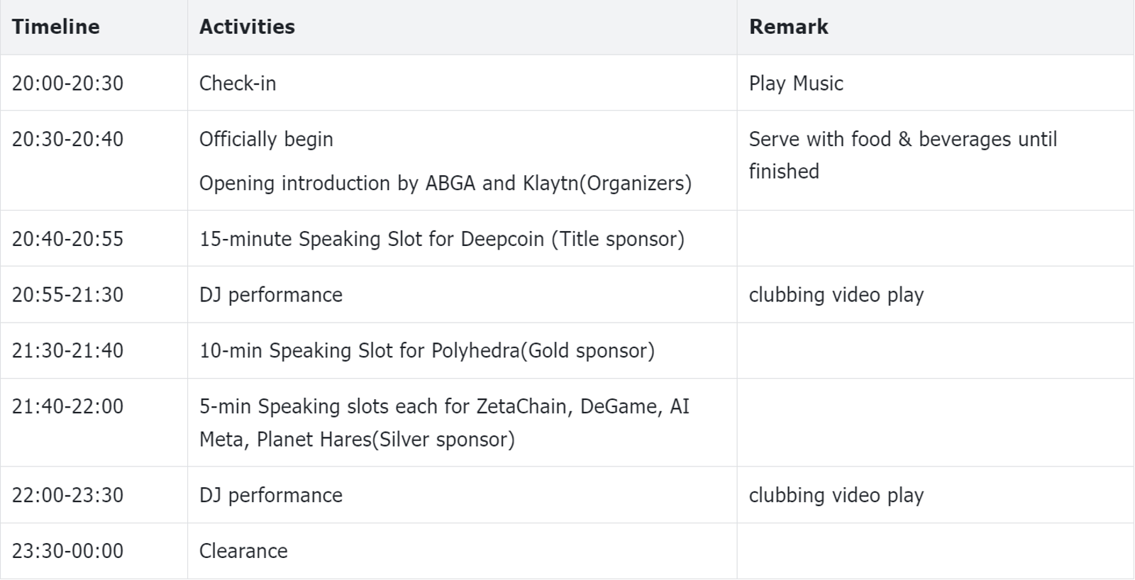The height and width of the screenshot is (580, 1135).
Task: Select the 20:40-20:55 time cell
Action: click(x=67, y=239)
